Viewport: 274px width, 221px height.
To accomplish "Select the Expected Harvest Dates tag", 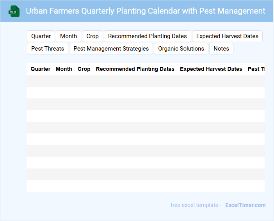I will [227, 36].
